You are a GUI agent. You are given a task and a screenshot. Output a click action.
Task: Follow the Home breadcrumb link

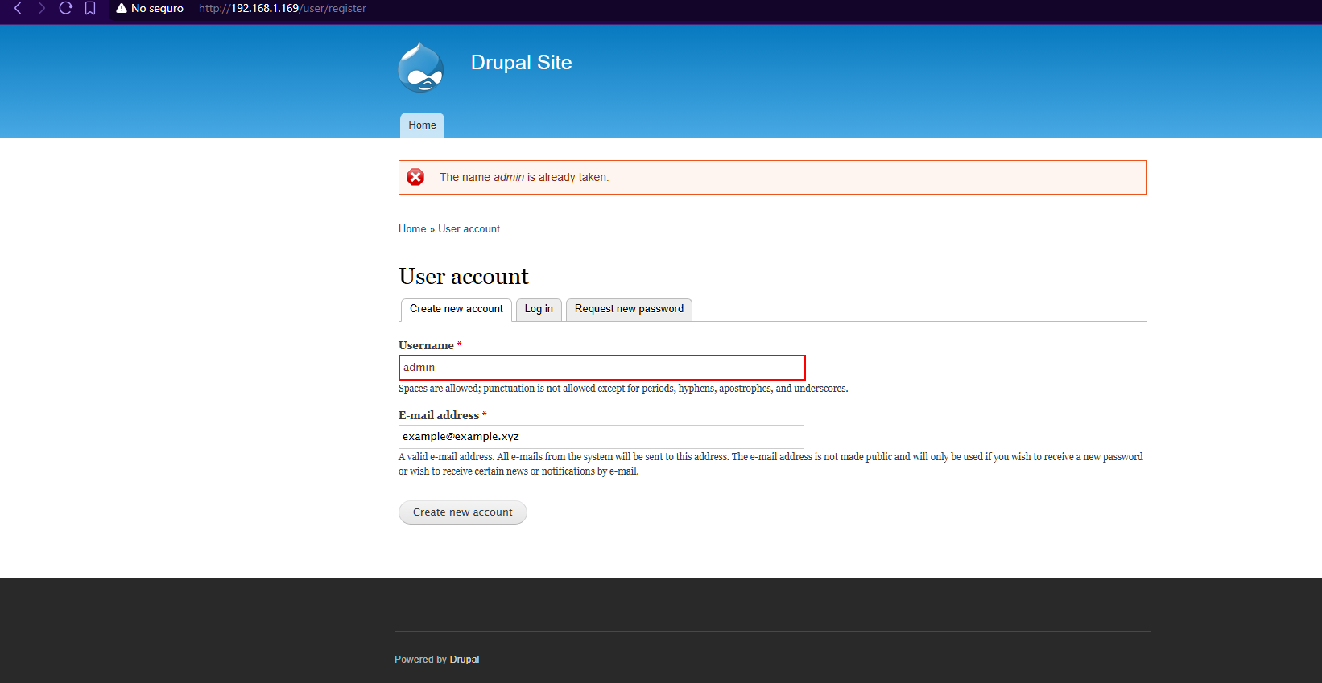pos(412,229)
